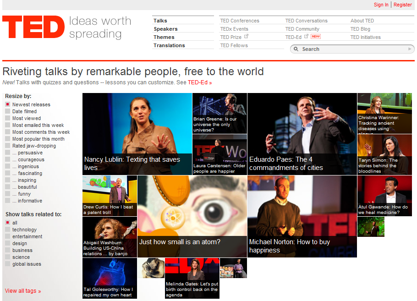Viewport: 417px width, 301px height.
Task: Open 'Just how small is an atom?' video
Action: [x=192, y=216]
